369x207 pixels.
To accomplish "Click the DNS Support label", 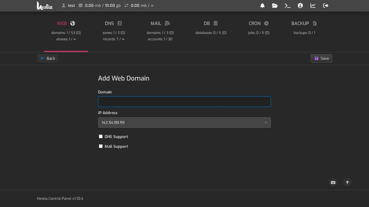I will click(x=116, y=137).
